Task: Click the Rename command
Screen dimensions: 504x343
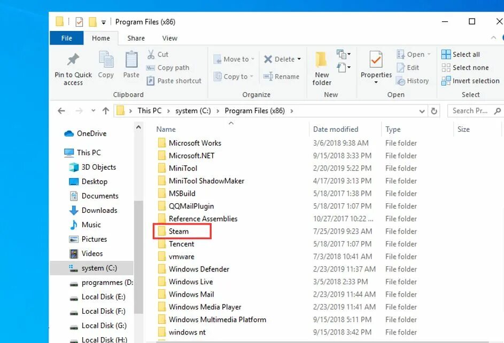Action: [281, 76]
